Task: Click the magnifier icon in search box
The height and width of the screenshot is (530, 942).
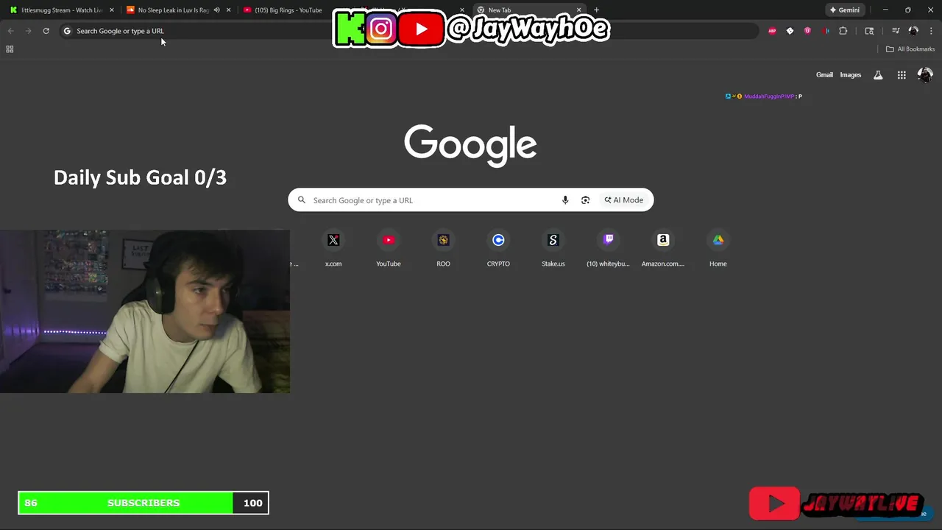Action: [302, 200]
